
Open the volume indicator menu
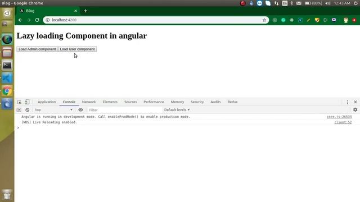point(327,3)
